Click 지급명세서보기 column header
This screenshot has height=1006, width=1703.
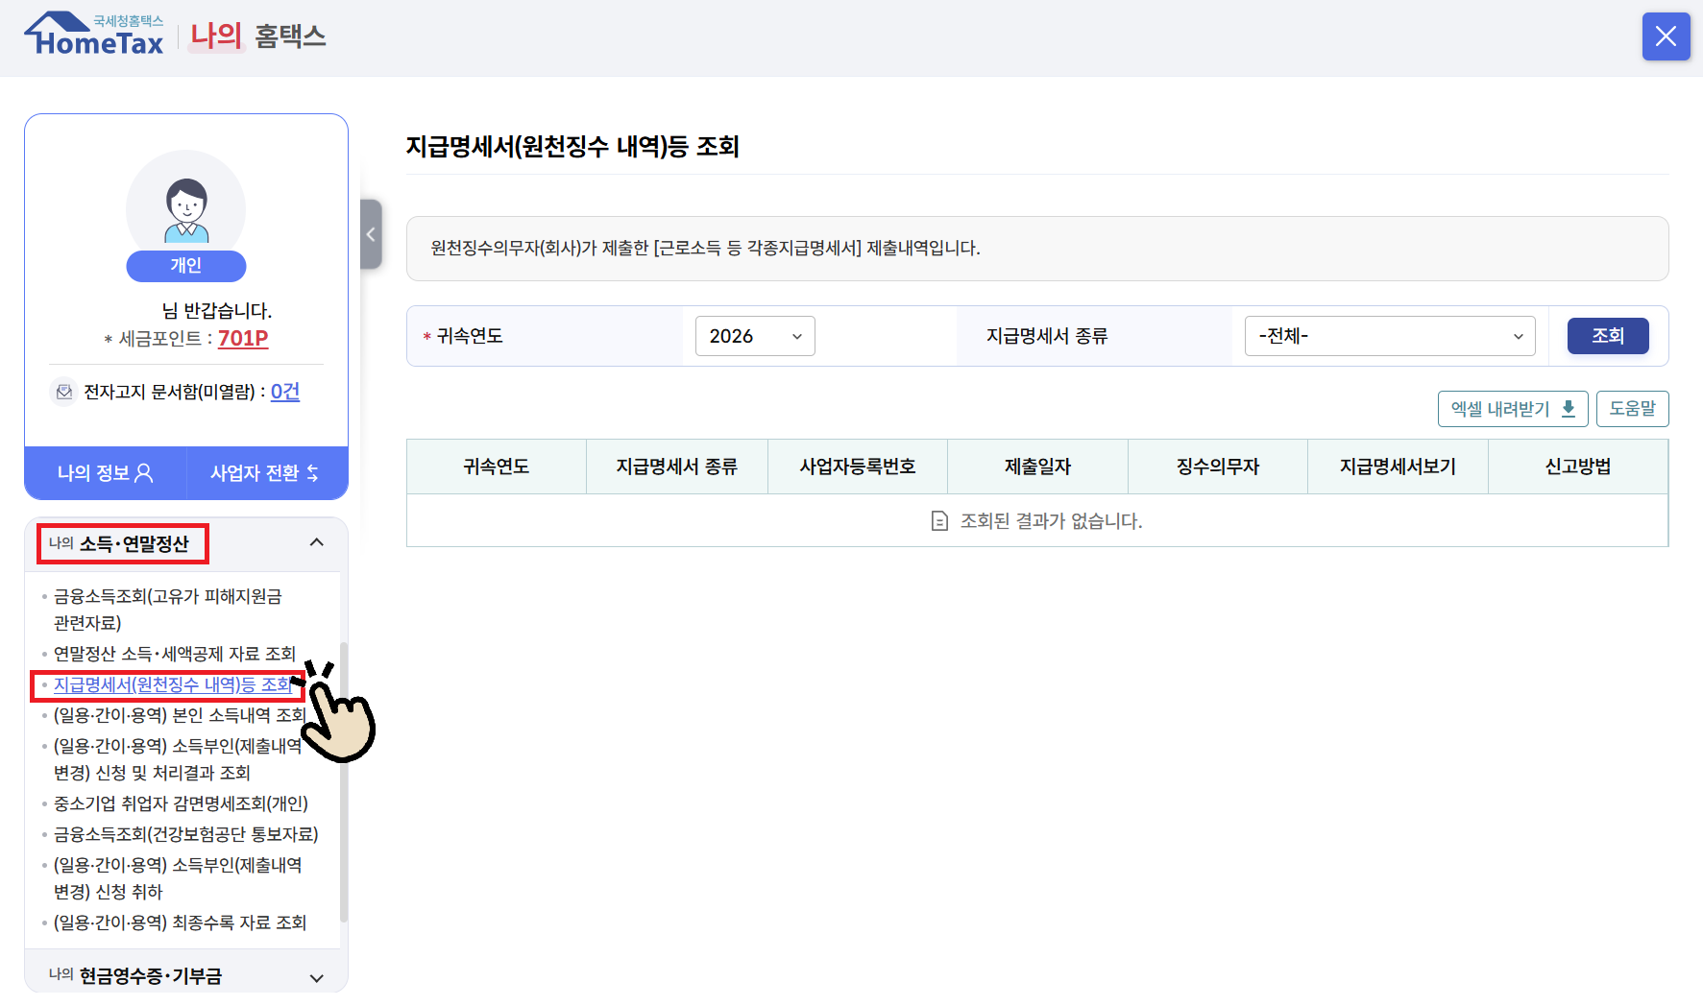click(1398, 467)
